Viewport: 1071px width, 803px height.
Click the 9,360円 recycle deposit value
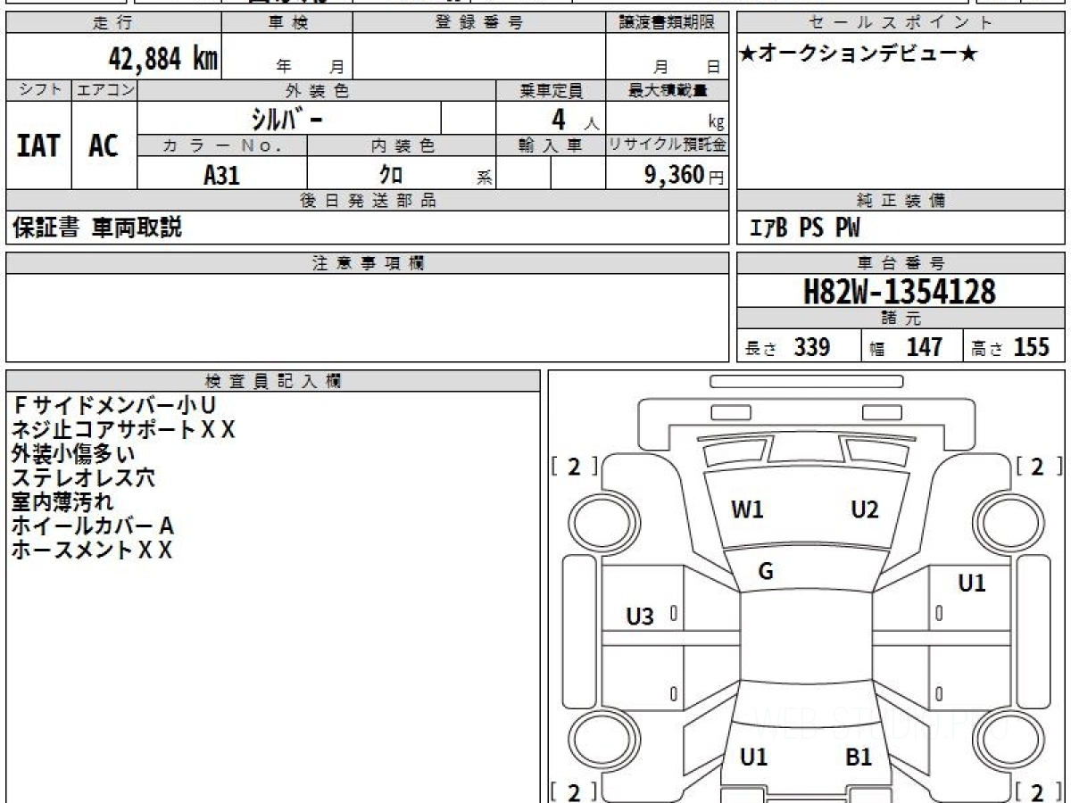684,174
